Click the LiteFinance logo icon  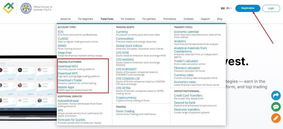pyautogui.click(x=8, y=8)
